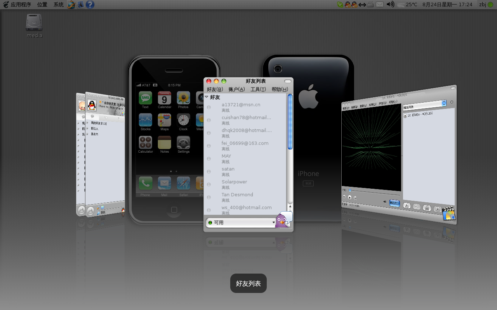Click the next track button in media player

(355, 198)
